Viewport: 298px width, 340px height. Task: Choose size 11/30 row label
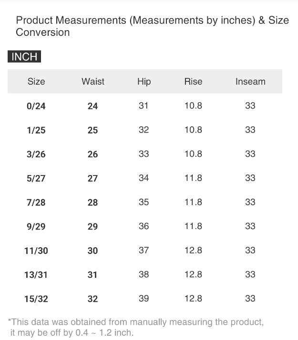[36, 251]
